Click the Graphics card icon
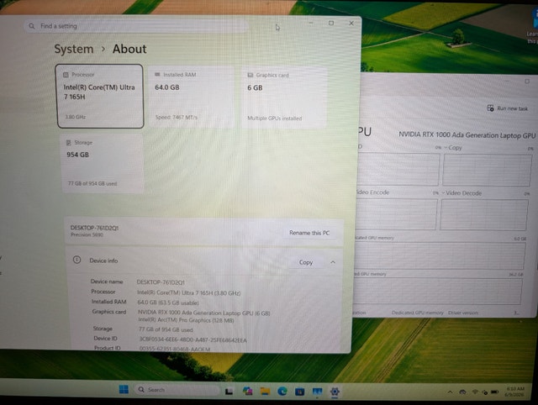The height and width of the screenshot is (405, 538). tap(251, 75)
